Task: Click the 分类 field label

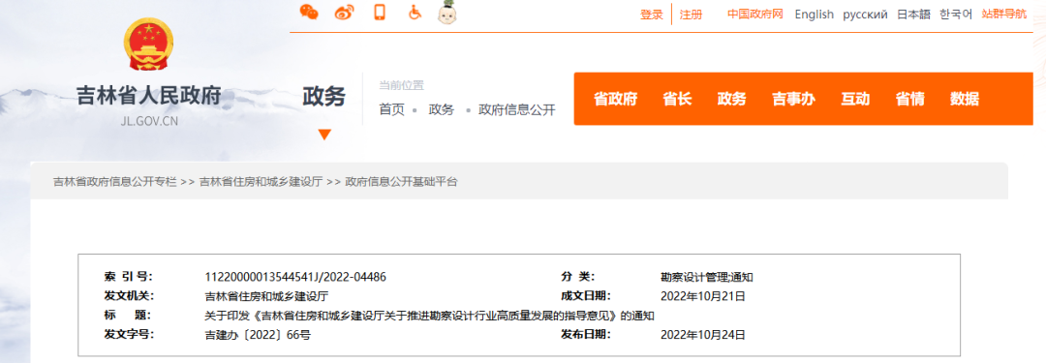Action: pyautogui.click(x=577, y=277)
